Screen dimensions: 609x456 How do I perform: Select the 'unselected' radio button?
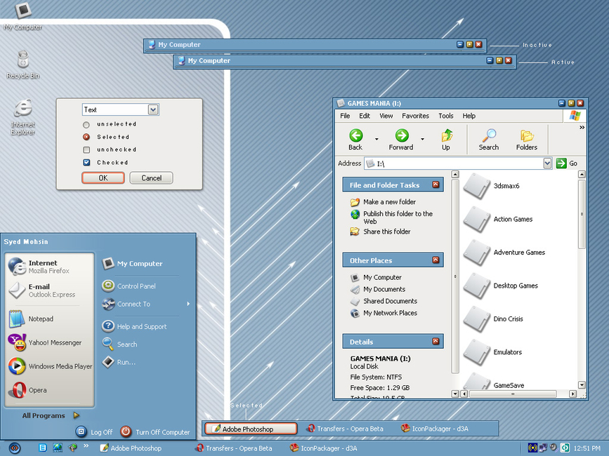86,124
